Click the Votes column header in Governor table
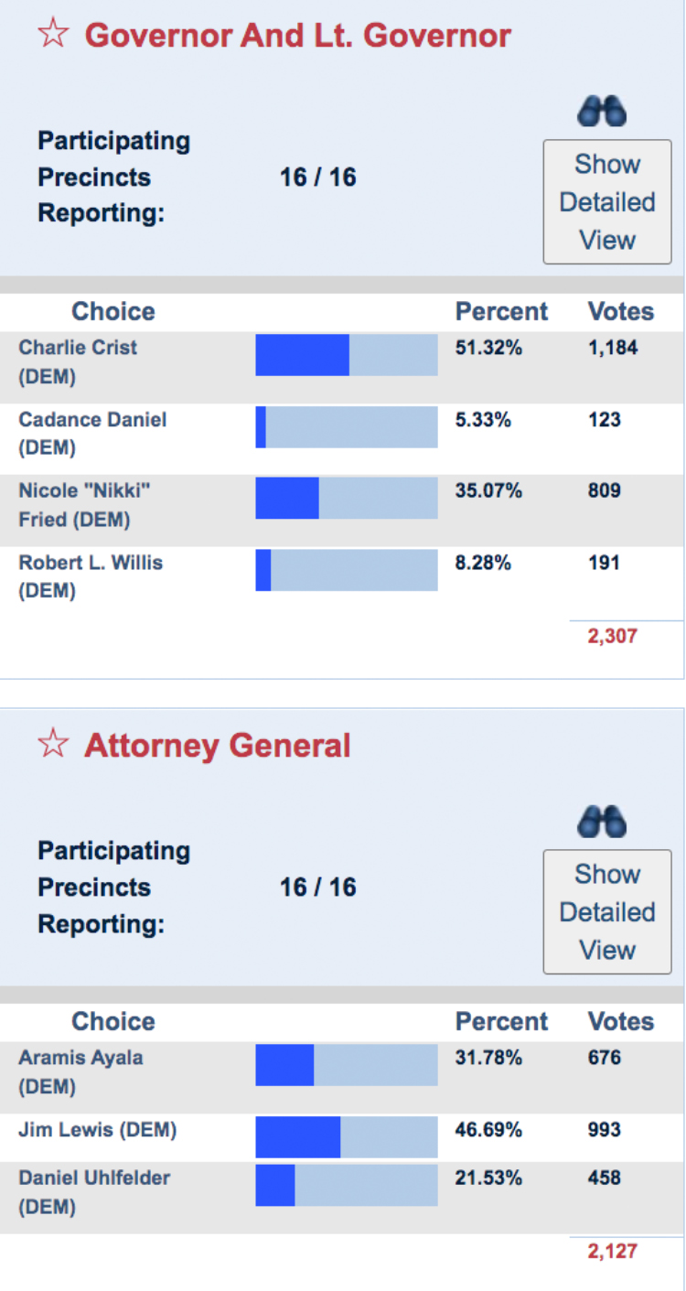Viewport: 686px width, 1291px height. pyautogui.click(x=620, y=312)
